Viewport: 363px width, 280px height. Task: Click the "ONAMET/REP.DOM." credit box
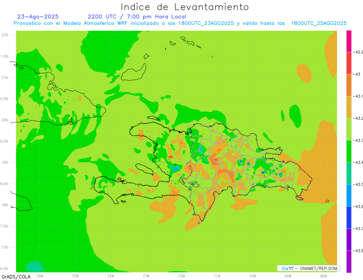[x=309, y=268]
